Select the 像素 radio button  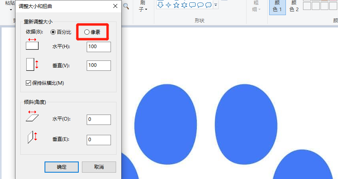(87, 31)
